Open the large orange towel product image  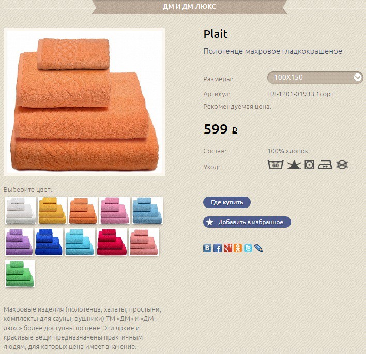click(84, 102)
